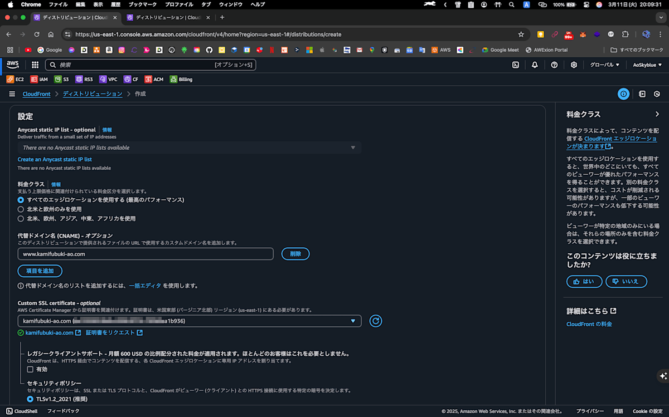The width and height of the screenshot is (669, 417).
Task: Click the 項目を追加 button
Action: pyautogui.click(x=40, y=271)
